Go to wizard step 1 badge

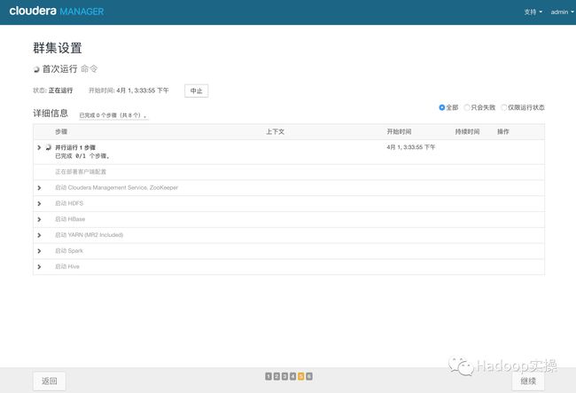[x=269, y=376]
